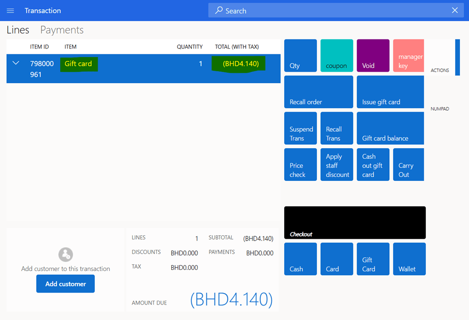The height and width of the screenshot is (320, 469).
Task: Expand the Gift card line chevron
Action: point(16,63)
